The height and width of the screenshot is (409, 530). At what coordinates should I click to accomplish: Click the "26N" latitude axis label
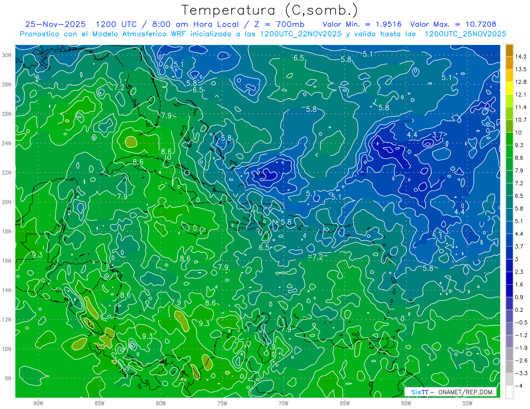(7, 114)
